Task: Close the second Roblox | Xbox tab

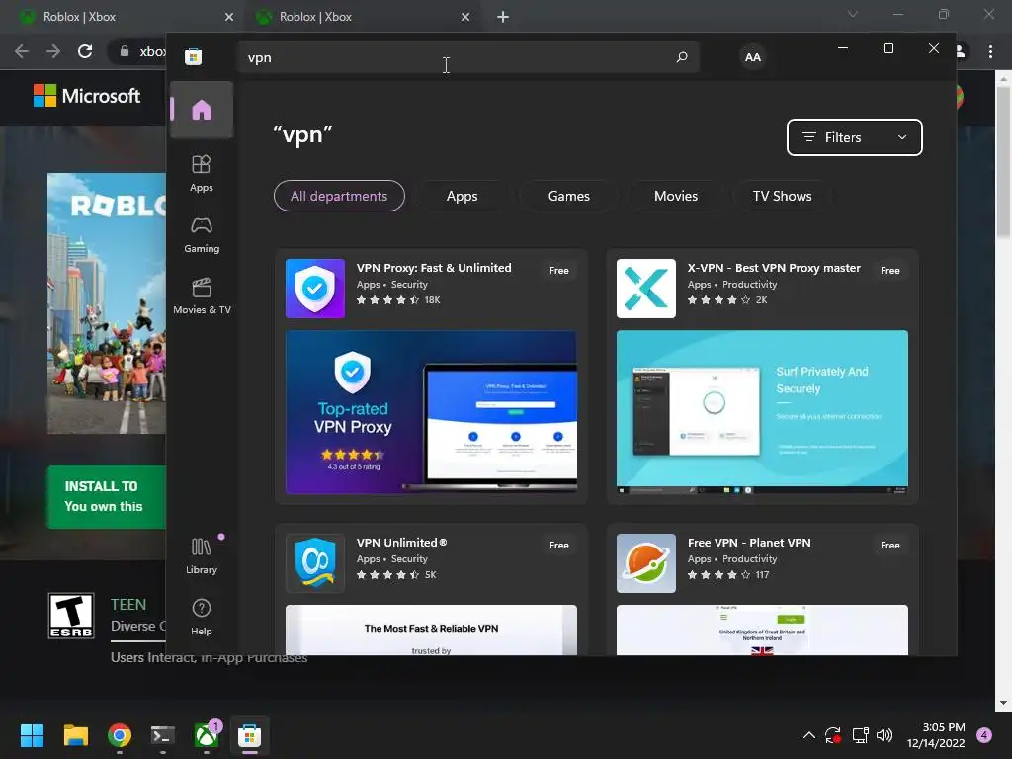Action: pos(465,17)
